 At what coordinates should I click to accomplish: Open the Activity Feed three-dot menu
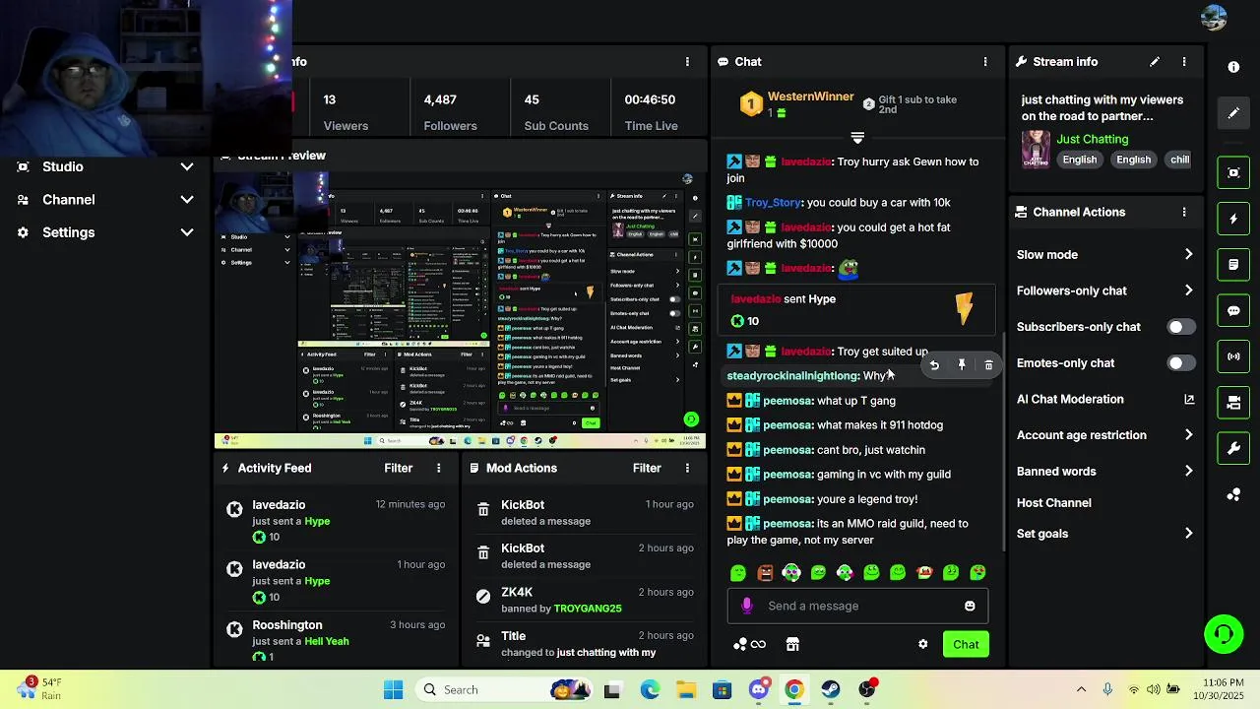439,468
